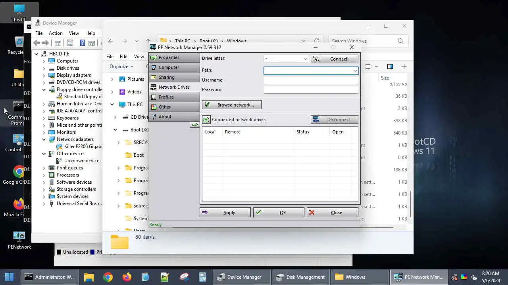This screenshot has height=285, width=508.
Task: Open Edit menu in Explorer window
Action: tap(124, 57)
